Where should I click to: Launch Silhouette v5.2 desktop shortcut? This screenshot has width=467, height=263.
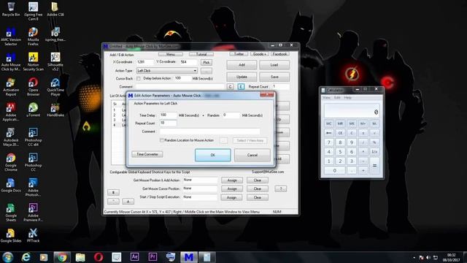pyautogui.click(x=55, y=61)
